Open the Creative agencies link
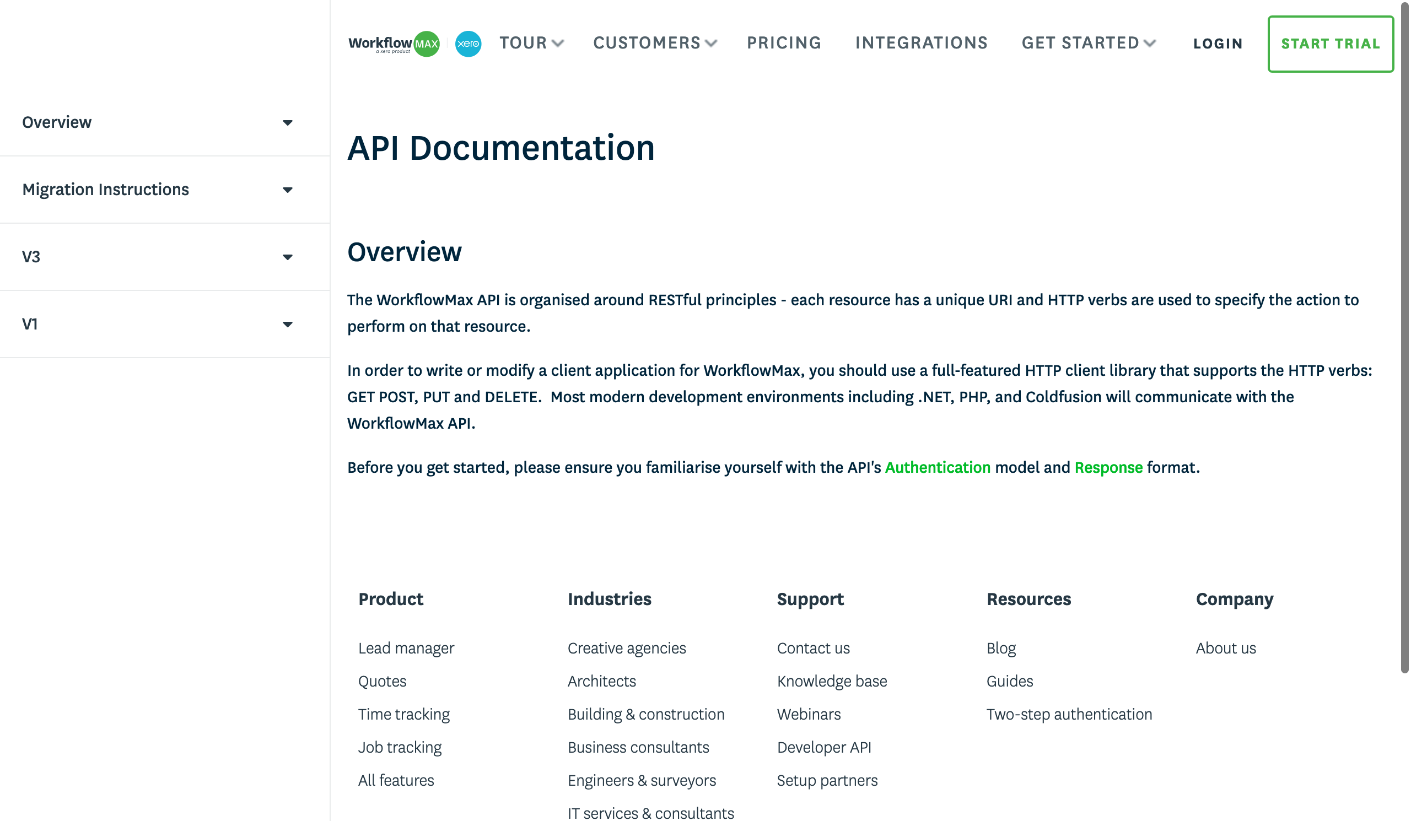1411x821 pixels. tap(627, 648)
